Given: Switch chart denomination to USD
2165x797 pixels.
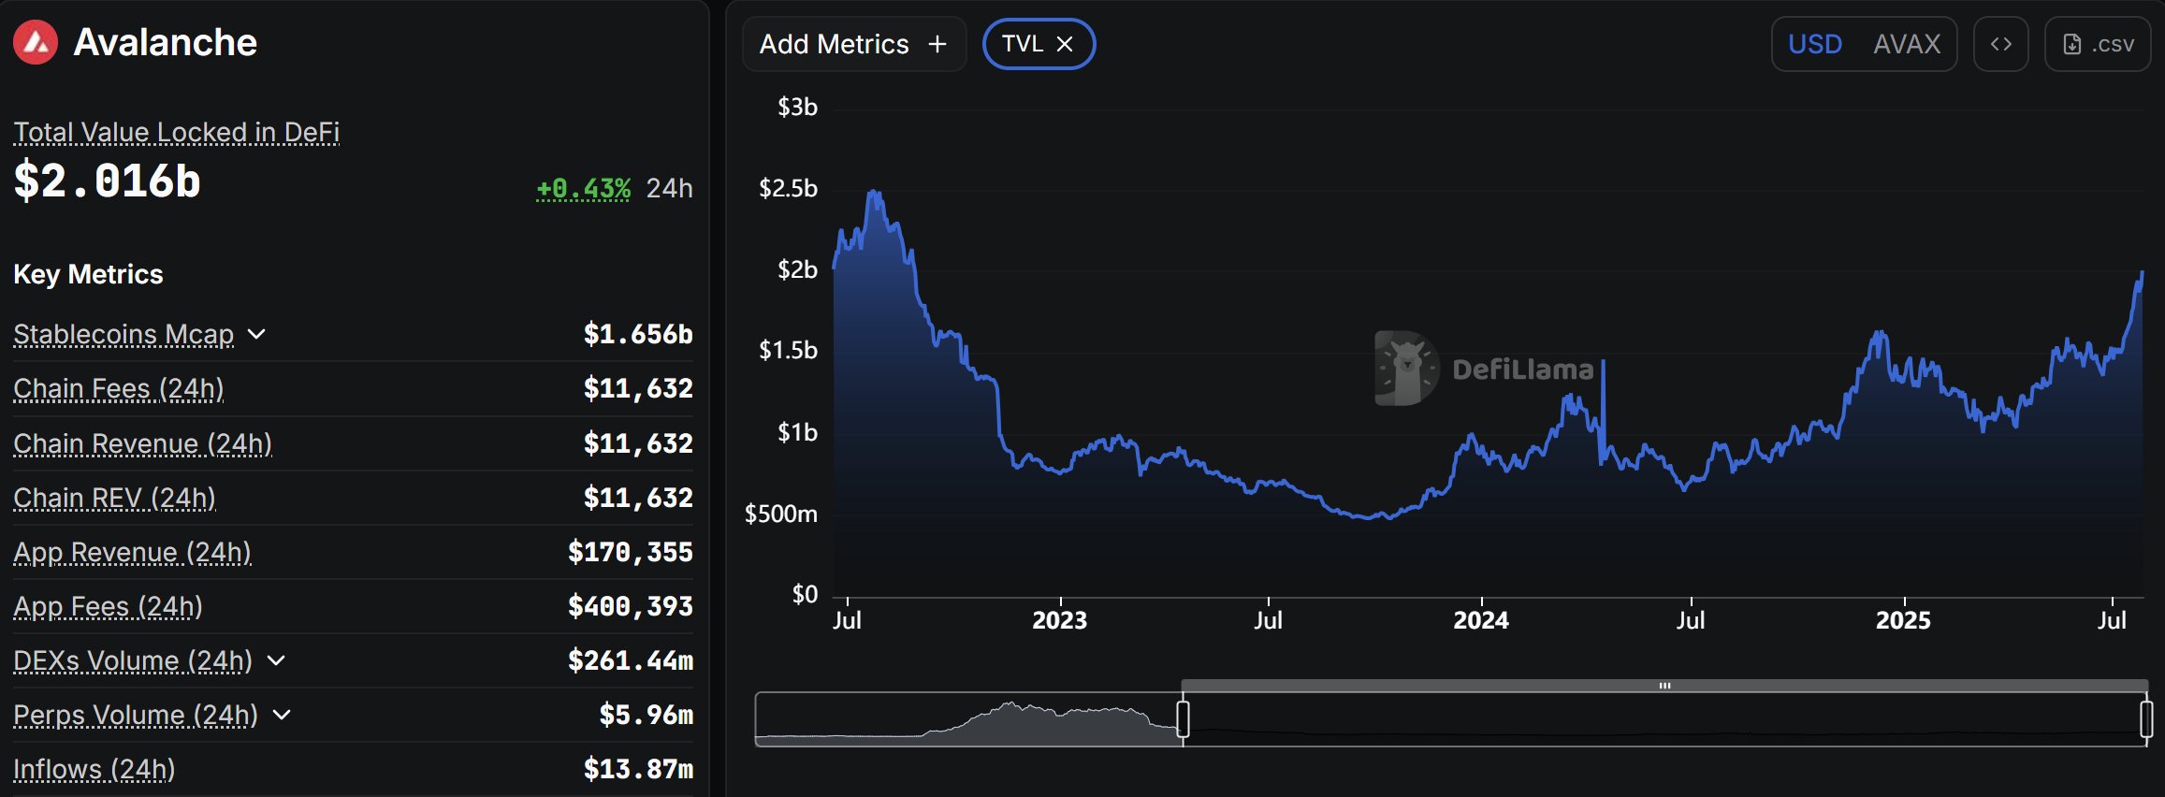Looking at the screenshot, I should (x=1814, y=44).
